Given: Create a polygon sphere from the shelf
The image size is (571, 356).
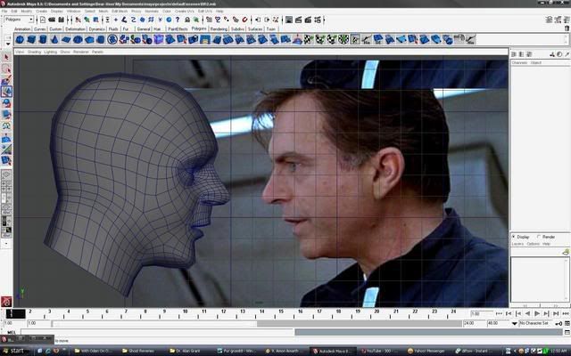Looking at the screenshot, I should coord(20,39).
